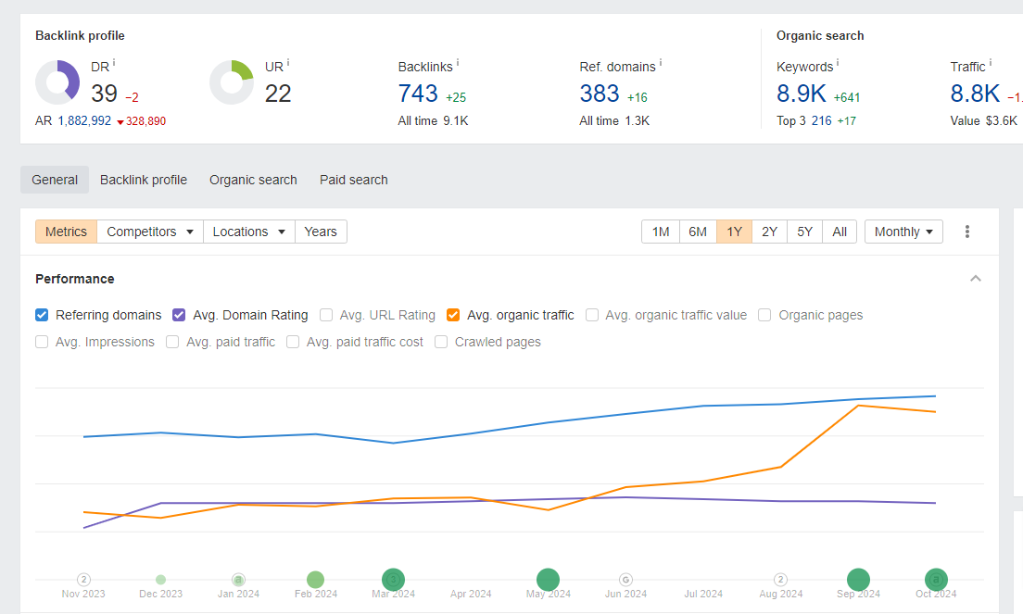Image resolution: width=1023 pixels, height=614 pixels.
Task: Click the 743 backlinks number link
Action: 418,94
